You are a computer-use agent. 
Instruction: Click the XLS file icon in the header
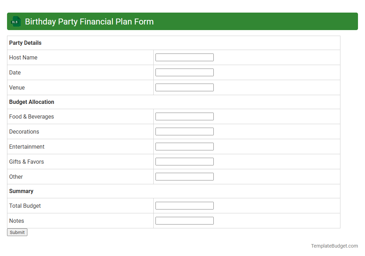pos(15,21)
